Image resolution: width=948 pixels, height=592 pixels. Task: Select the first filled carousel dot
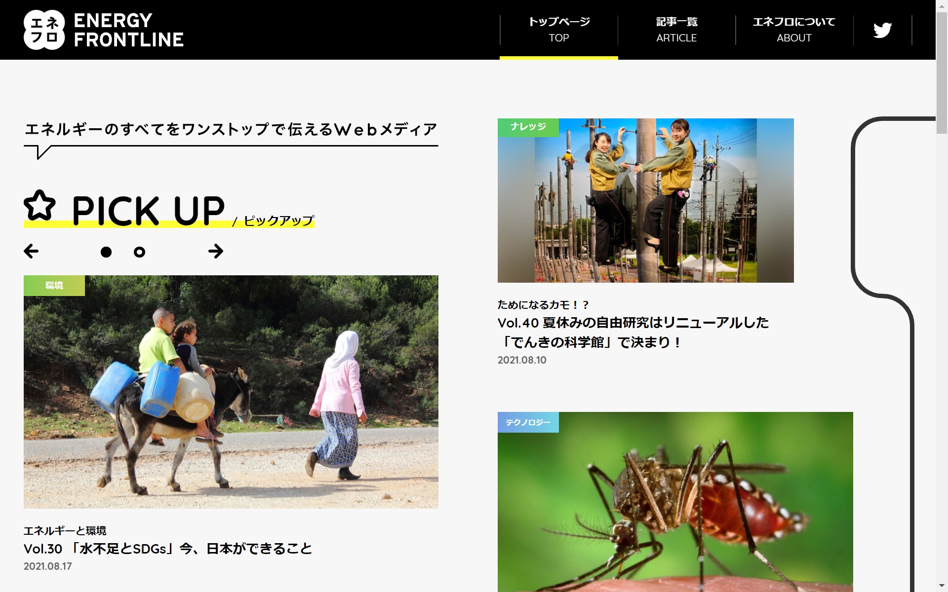[106, 252]
